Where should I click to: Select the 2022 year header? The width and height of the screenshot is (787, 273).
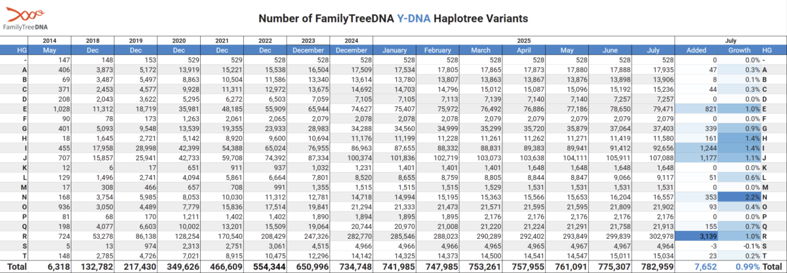pos(265,41)
